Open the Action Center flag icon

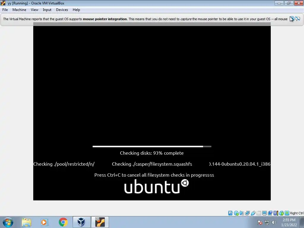pos(260,222)
